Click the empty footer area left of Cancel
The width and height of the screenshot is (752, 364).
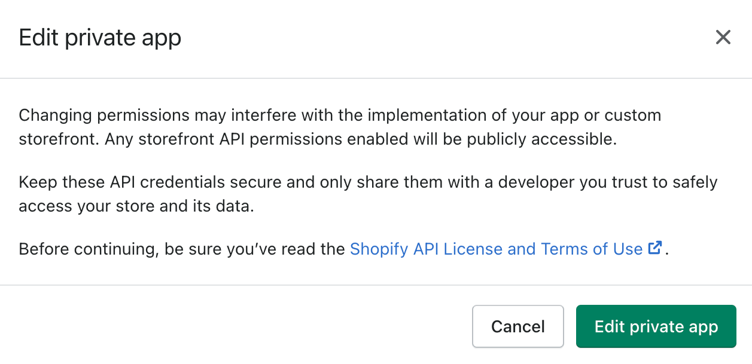239,326
